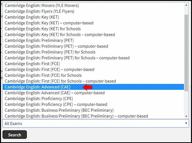The width and height of the screenshot is (192, 143).
Task: Pick Preliminary (PET) – computer-based
Action: pos(93,46)
